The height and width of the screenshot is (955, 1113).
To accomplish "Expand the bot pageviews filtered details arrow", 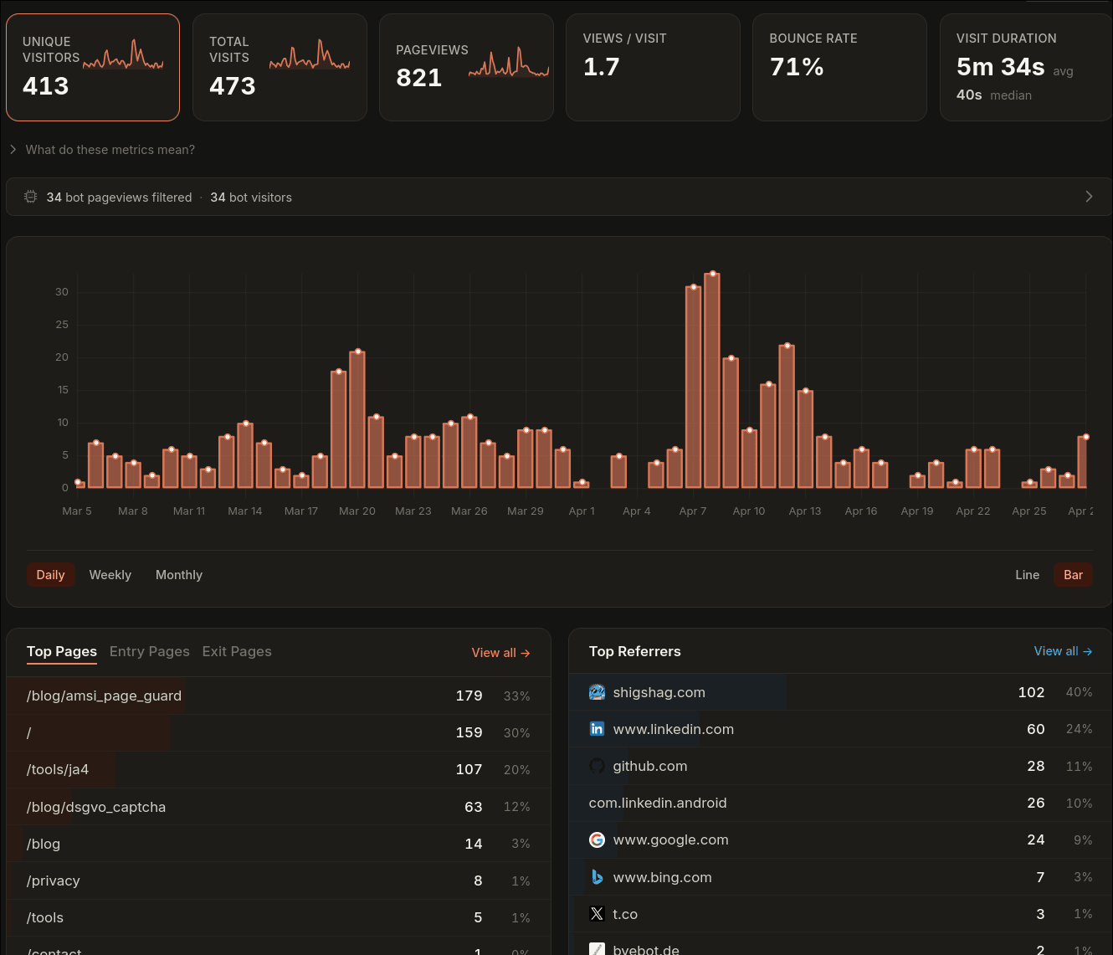I will click(x=1089, y=197).
